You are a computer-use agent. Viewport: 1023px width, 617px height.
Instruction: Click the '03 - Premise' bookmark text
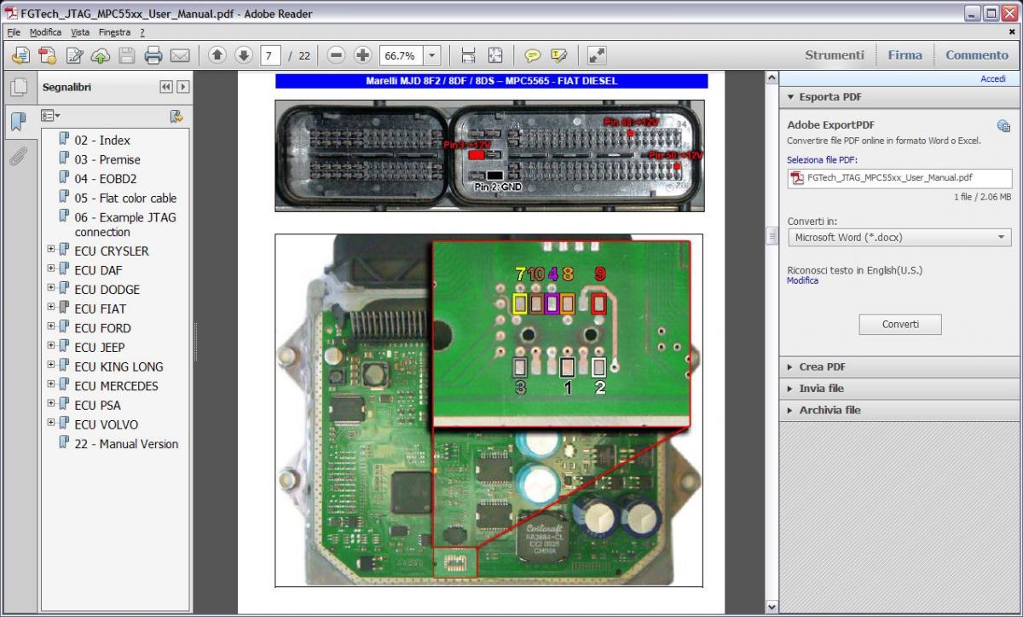pyautogui.click(x=107, y=159)
